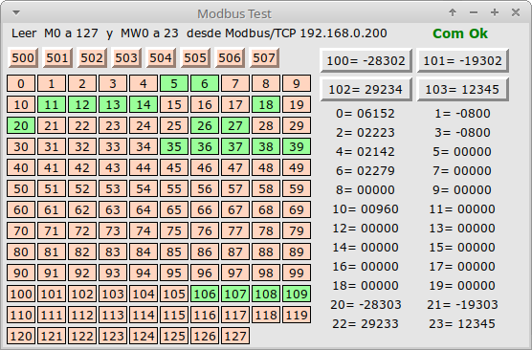Toggle green bit 20
The height and width of the screenshot is (350, 532).
[21, 125]
